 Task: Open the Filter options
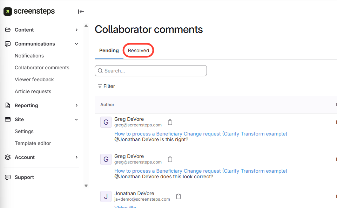pos(106,86)
